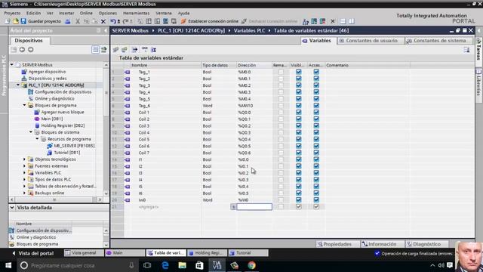Click the Split editor horizontally icon

click(x=343, y=21)
